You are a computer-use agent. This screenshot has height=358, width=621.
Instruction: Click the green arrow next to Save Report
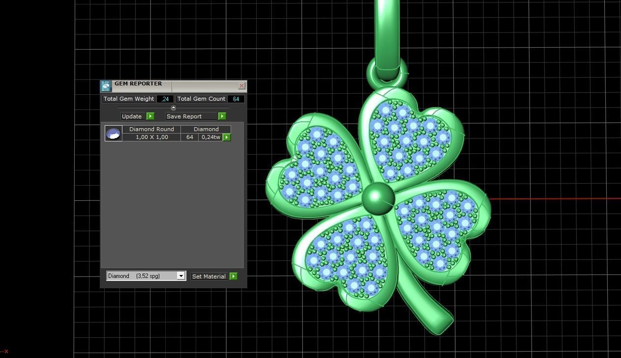click(x=222, y=116)
